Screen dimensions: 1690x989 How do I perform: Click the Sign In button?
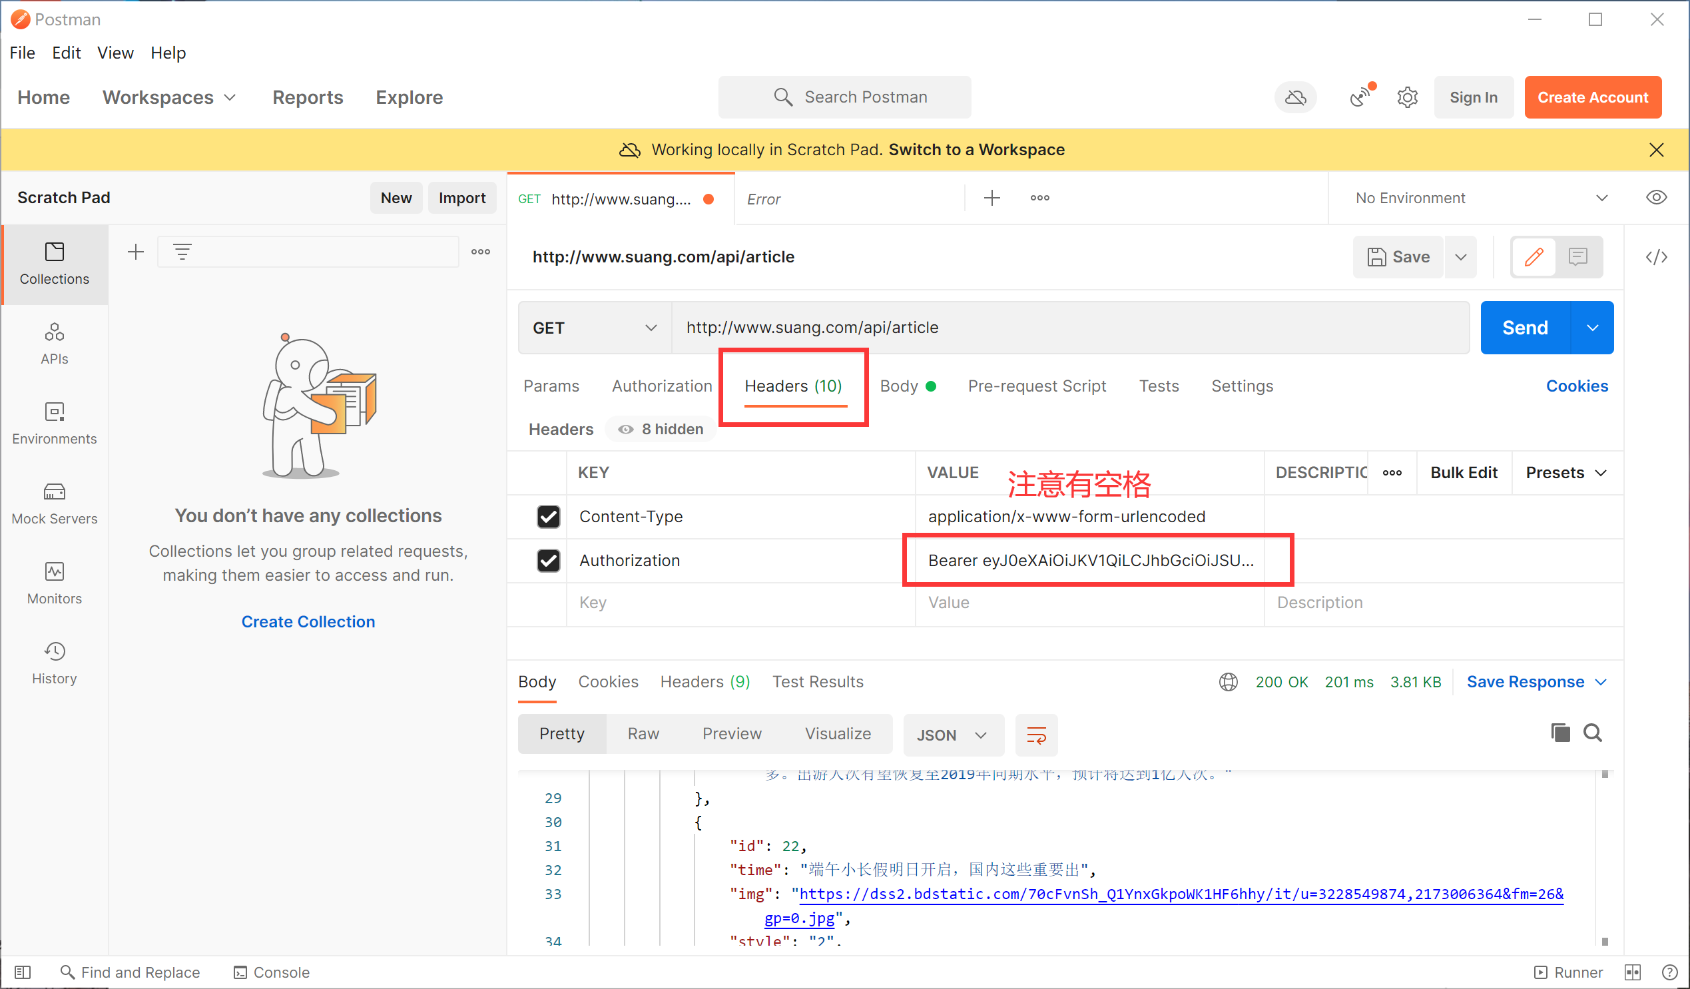click(1473, 97)
